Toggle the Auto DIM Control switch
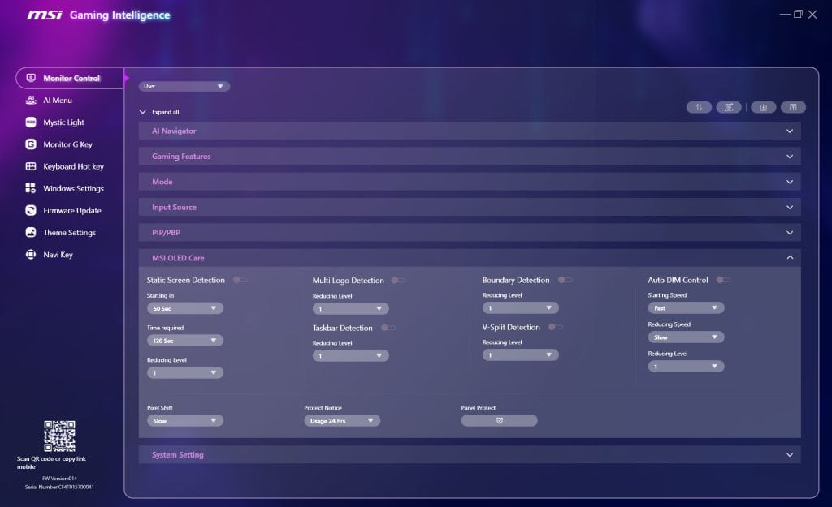Screen dimensions: 832x507 723,280
